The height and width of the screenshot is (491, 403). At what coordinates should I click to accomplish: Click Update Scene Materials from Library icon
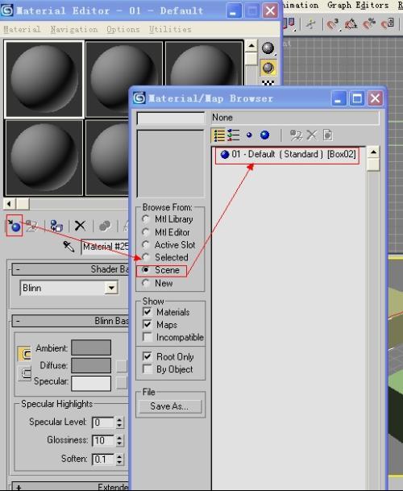(x=296, y=135)
